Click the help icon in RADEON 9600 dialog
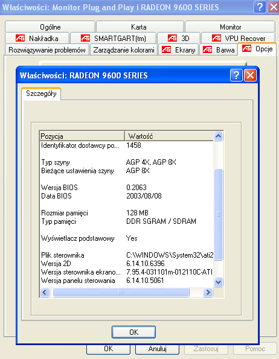279x359 pixels. 236,75
